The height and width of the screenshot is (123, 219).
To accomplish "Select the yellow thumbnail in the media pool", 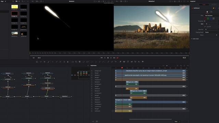I will [15, 7].
